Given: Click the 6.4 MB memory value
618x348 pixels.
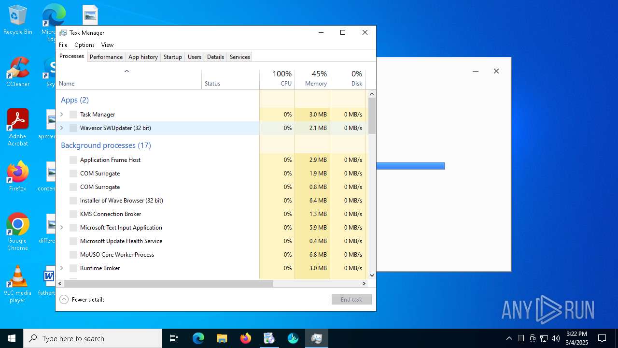Looking at the screenshot, I should pyautogui.click(x=318, y=201).
